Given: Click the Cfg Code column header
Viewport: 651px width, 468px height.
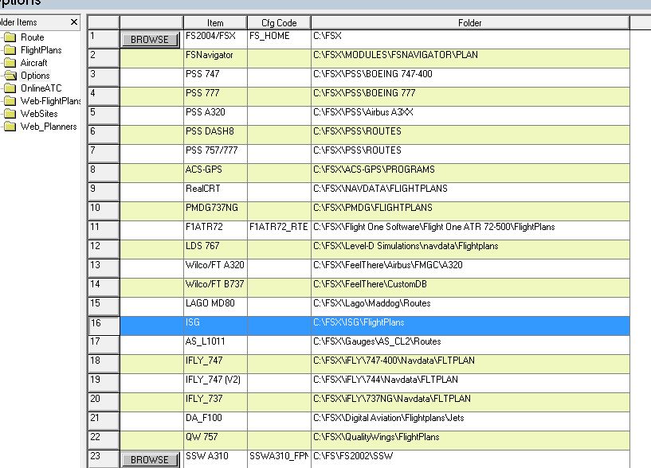Looking at the screenshot, I should [279, 23].
